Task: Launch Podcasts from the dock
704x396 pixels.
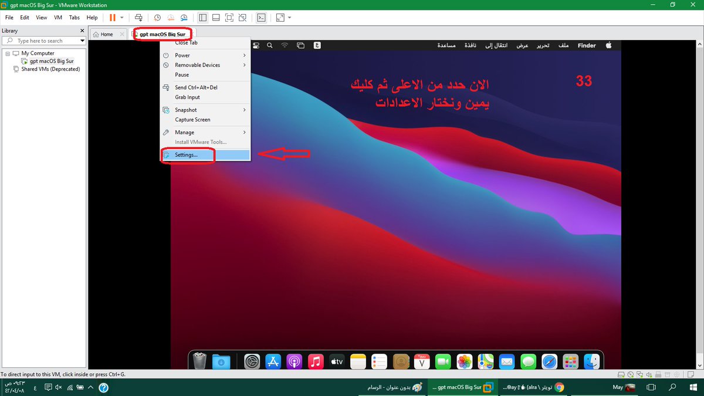Action: (295, 361)
